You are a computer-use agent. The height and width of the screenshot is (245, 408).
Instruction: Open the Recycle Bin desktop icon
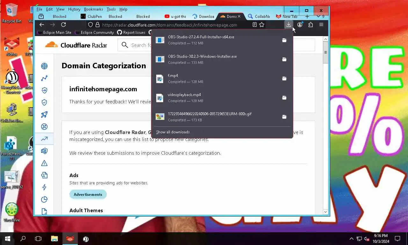pyautogui.click(x=12, y=13)
